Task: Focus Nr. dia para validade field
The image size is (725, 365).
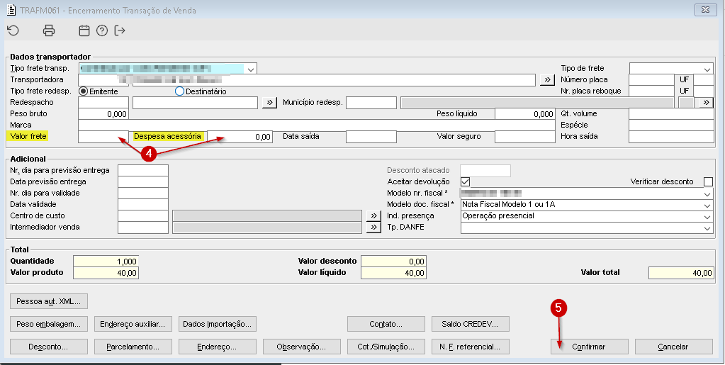Action: tap(143, 193)
